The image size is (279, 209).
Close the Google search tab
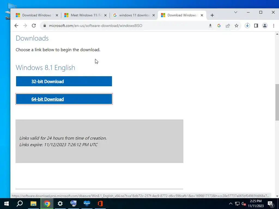(154, 15)
